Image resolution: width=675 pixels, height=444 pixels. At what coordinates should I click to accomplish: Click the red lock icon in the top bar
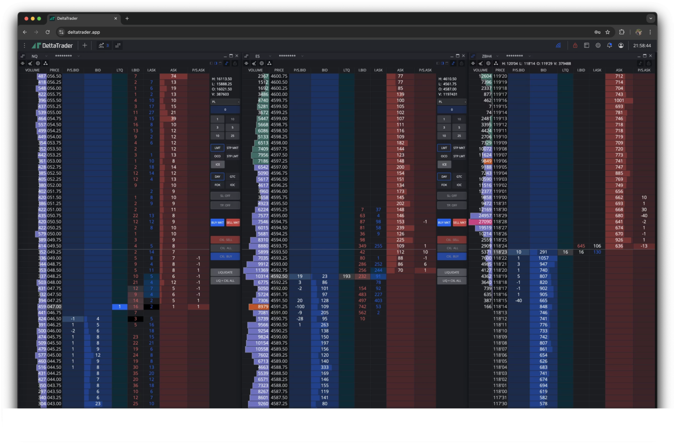(575, 45)
